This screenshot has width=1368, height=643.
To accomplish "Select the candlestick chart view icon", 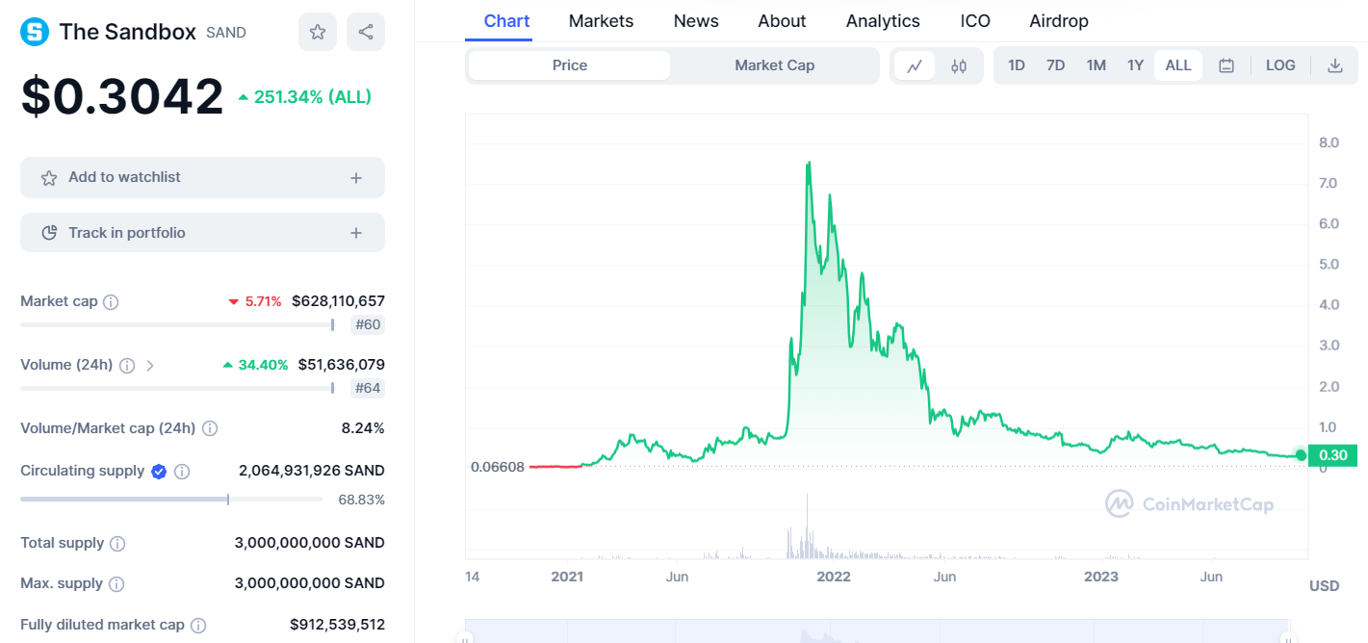I will click(x=959, y=65).
